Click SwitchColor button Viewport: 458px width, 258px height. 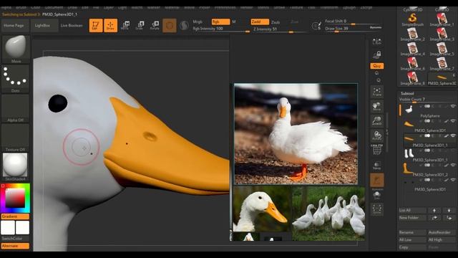click(x=15, y=239)
